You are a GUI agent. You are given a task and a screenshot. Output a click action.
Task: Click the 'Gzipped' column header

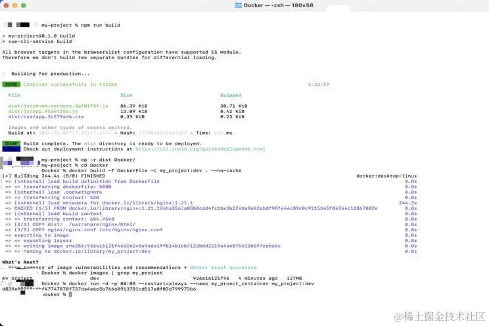click(231, 95)
